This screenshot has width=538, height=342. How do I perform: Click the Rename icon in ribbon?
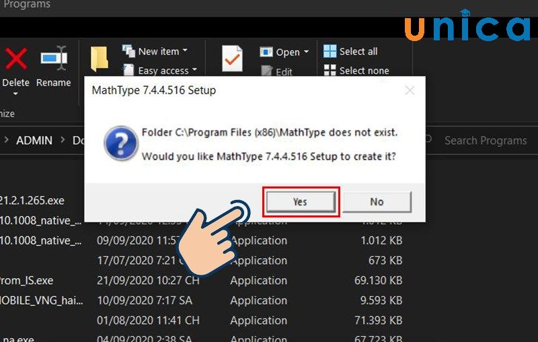point(54,58)
